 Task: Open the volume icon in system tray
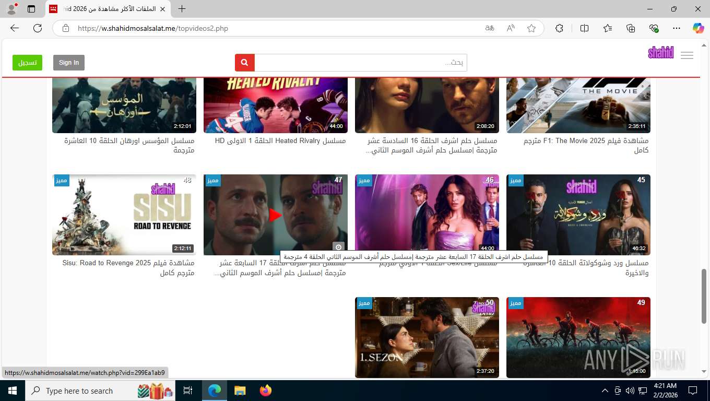pyautogui.click(x=630, y=391)
